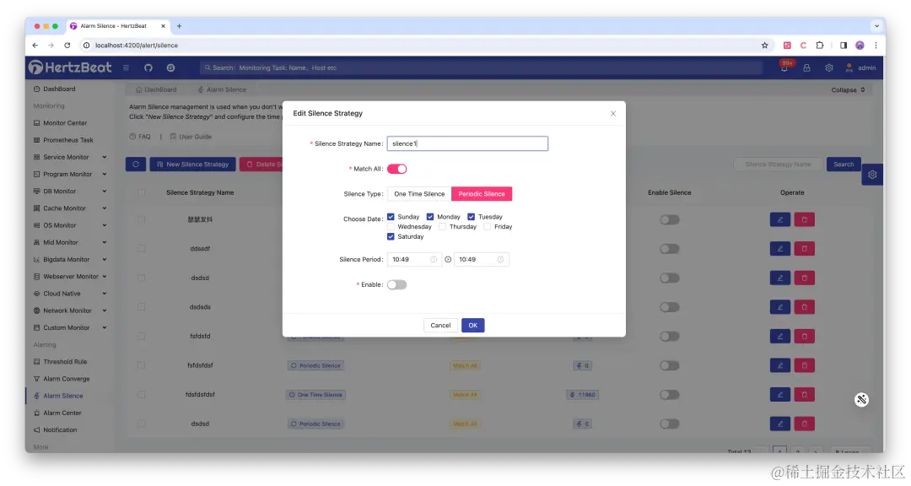Open the settings gear in the top header
Screen dimensions: 911x486
(x=829, y=68)
